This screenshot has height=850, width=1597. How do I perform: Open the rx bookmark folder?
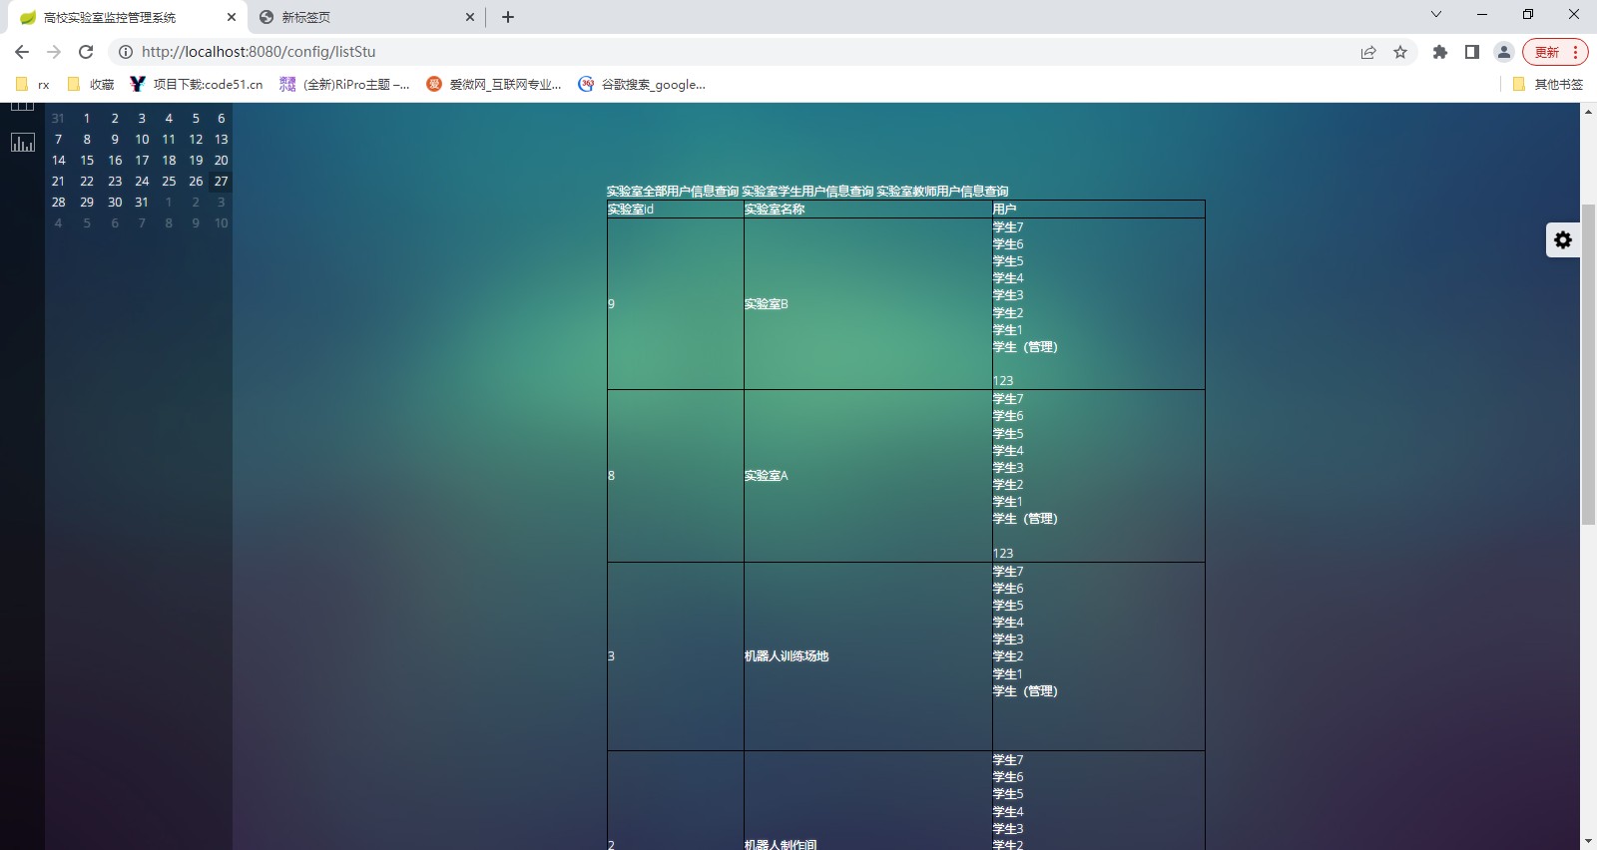pyautogui.click(x=33, y=85)
